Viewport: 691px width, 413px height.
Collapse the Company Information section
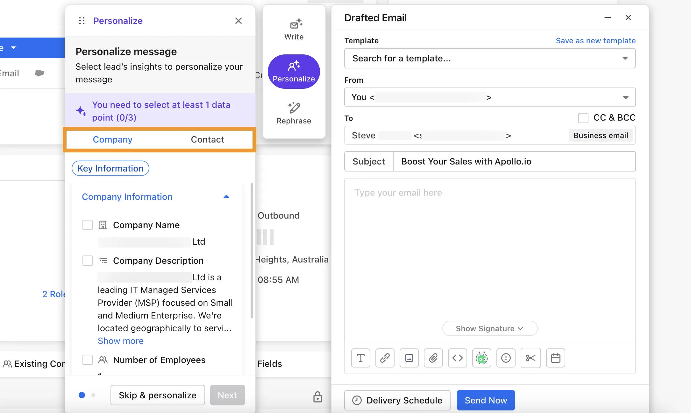(226, 197)
